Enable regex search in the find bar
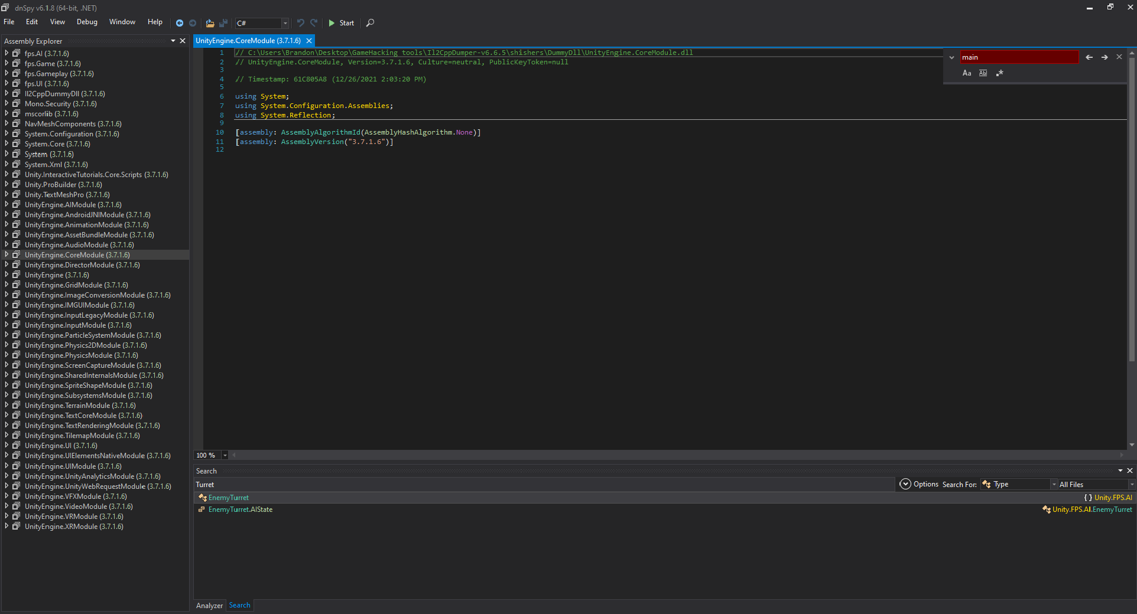 coord(1000,73)
